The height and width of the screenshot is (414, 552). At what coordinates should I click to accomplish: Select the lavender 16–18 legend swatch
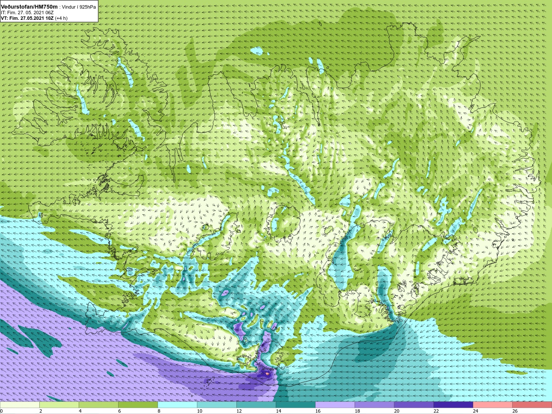[x=335, y=405]
